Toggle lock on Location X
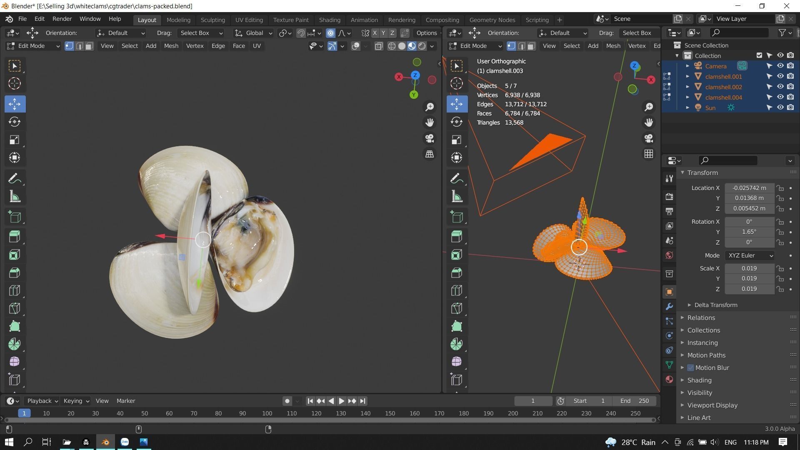This screenshot has height=450, width=800. [x=780, y=188]
